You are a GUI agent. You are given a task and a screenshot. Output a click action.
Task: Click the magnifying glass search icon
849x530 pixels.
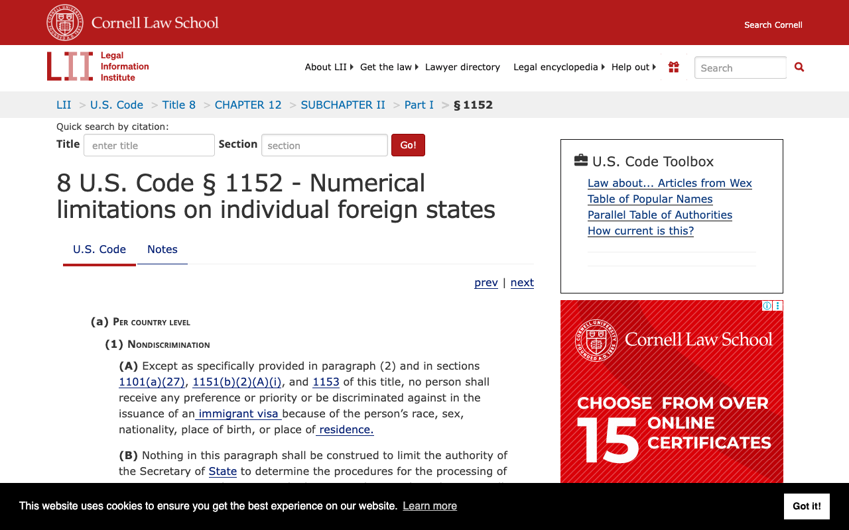tap(799, 67)
